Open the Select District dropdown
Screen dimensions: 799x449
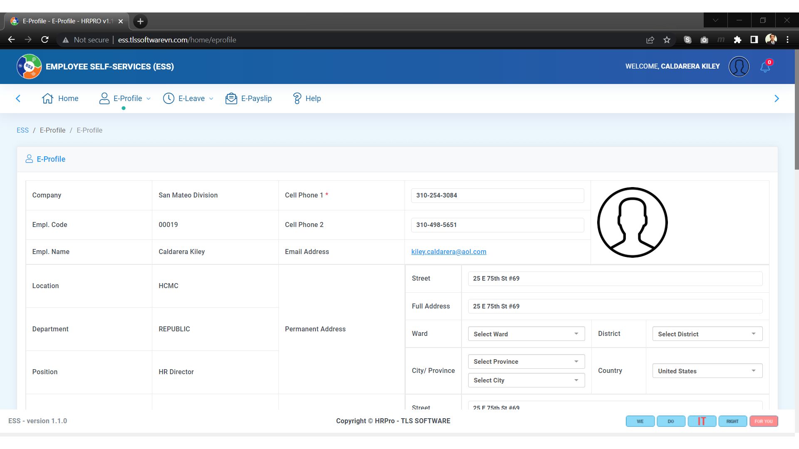[707, 334]
